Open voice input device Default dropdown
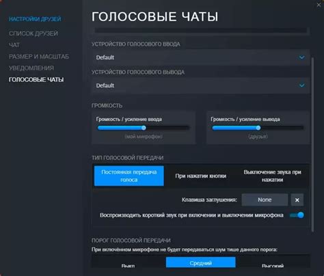The height and width of the screenshot is (276, 324). point(200,57)
